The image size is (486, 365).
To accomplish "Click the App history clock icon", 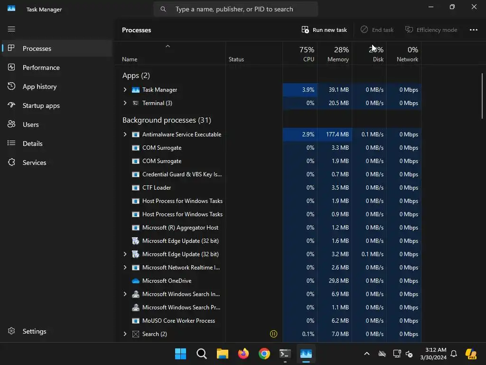I will click(11, 86).
